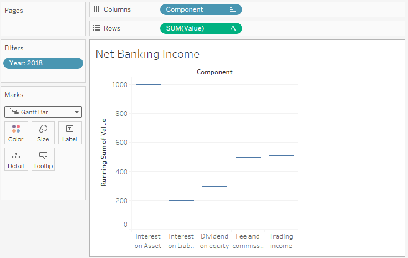Click the Marks card label

[14, 95]
